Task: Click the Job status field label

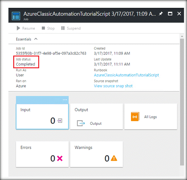Action: pyautogui.click(x=23, y=59)
